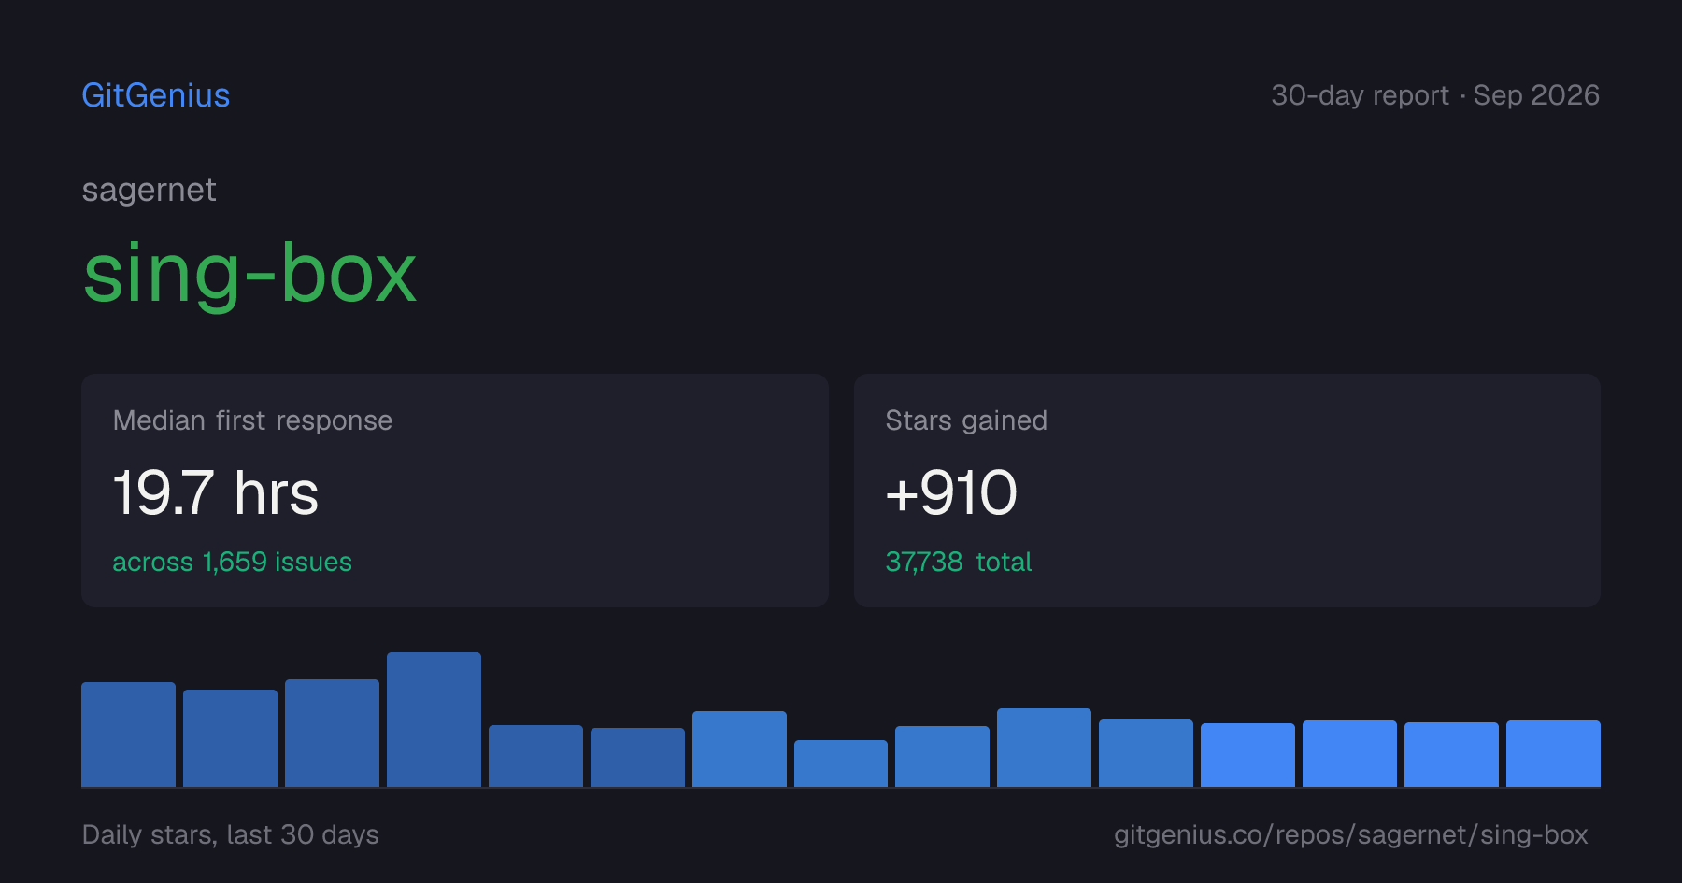Select the shortest bar in the chart

pos(841,763)
